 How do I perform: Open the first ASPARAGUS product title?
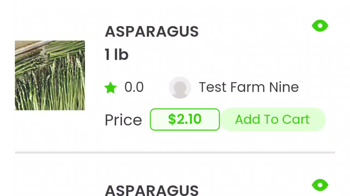pos(151,32)
